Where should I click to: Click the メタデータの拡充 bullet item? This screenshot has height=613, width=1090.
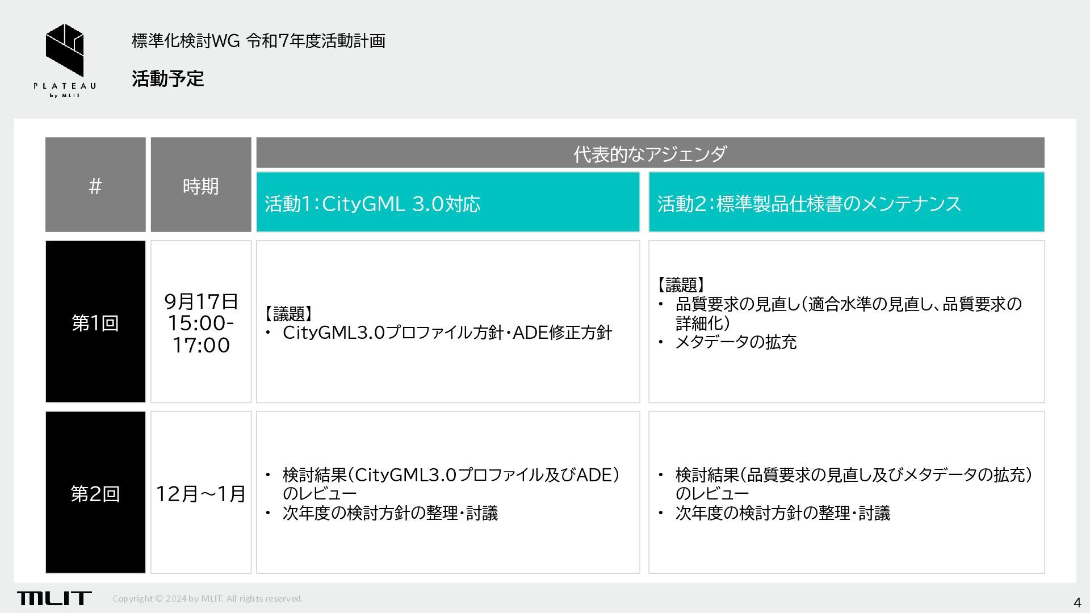pos(735,342)
